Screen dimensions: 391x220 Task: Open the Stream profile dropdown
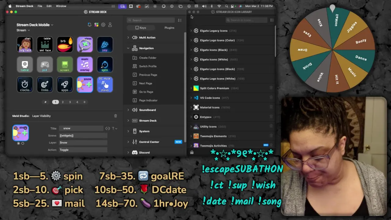pyautogui.click(x=23, y=30)
